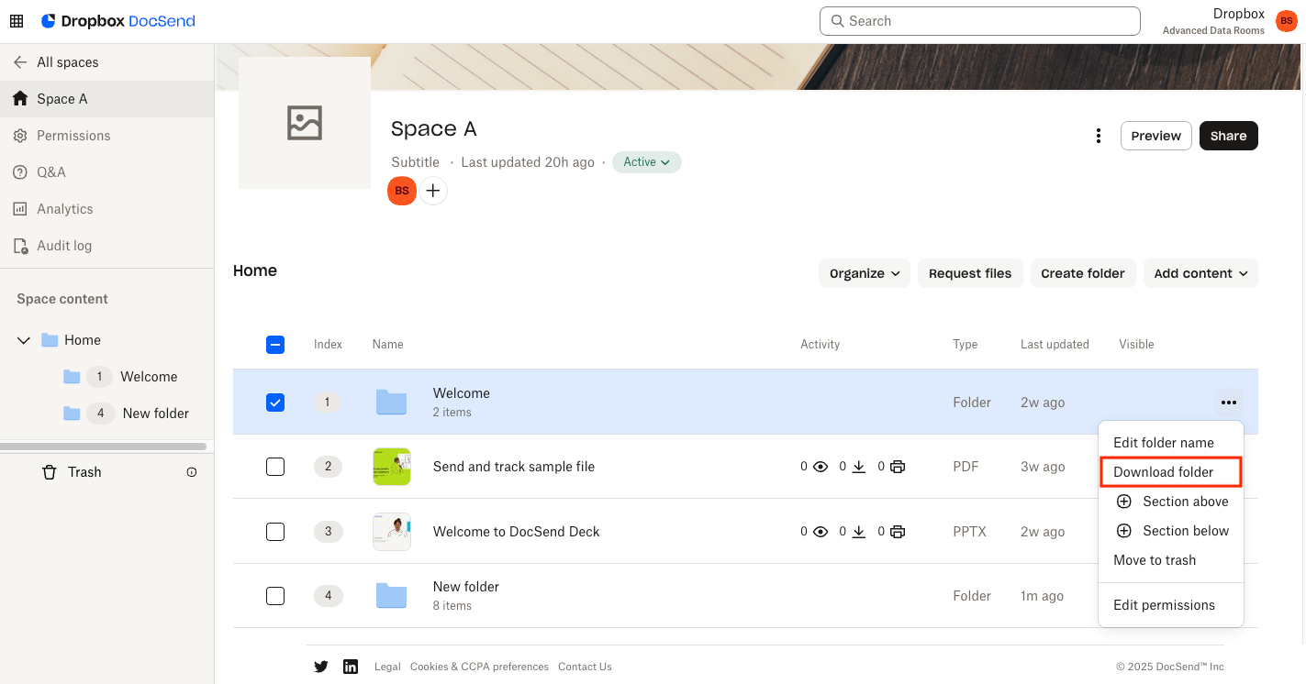Collapse the Home tree in Space content
This screenshot has width=1306, height=684.
(x=23, y=340)
